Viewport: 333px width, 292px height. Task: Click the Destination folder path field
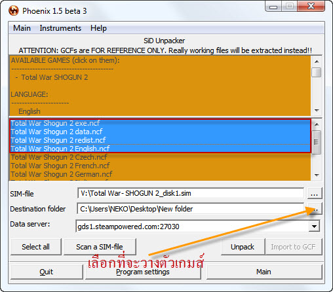tap(191, 209)
